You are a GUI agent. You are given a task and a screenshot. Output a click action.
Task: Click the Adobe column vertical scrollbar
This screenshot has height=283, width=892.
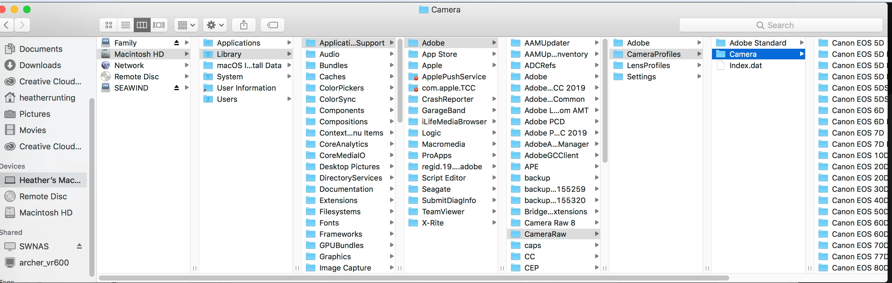click(x=605, y=100)
